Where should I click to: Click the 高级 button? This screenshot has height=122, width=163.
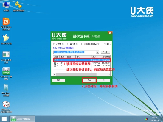tap(59, 80)
